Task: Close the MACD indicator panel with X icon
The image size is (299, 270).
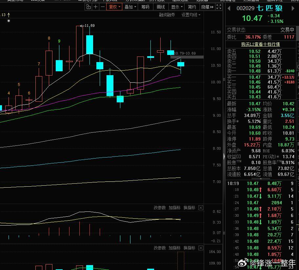Action: (x=201, y=208)
